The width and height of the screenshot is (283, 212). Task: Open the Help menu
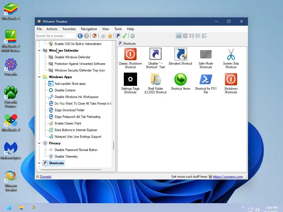[x=130, y=29]
